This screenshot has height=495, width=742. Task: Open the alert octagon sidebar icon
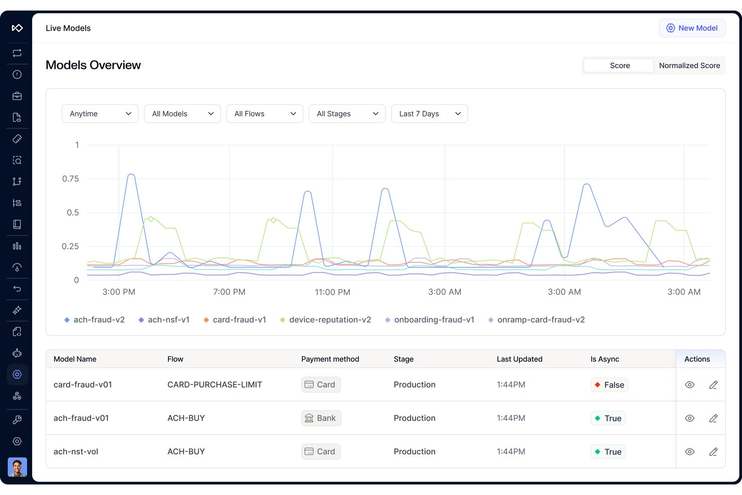point(17,75)
